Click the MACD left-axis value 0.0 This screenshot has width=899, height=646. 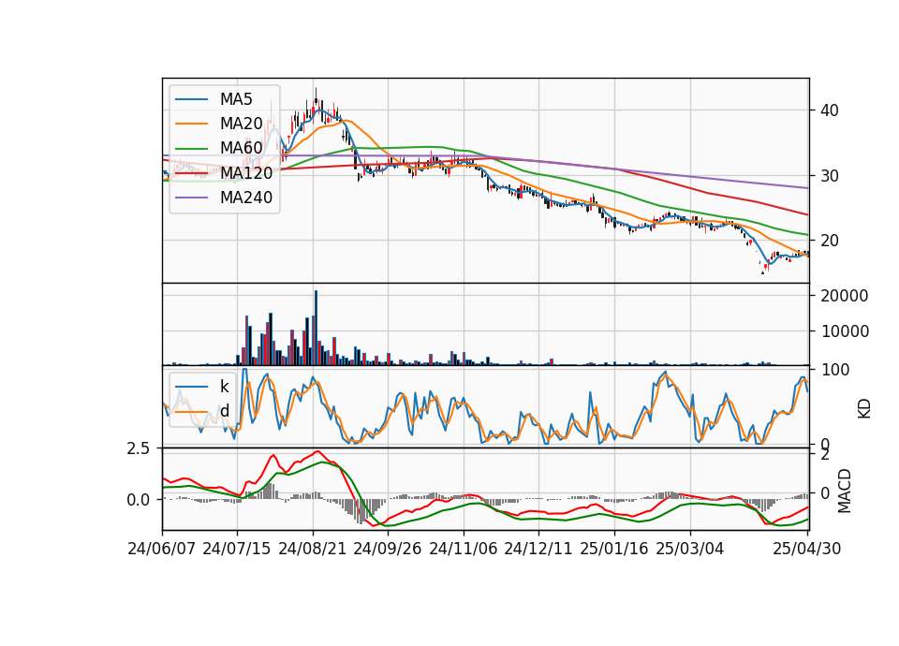pos(139,500)
